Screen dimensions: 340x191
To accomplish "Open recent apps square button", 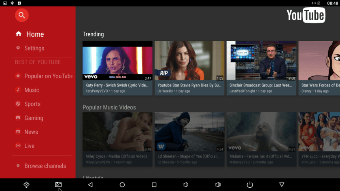I will click(x=154, y=185).
